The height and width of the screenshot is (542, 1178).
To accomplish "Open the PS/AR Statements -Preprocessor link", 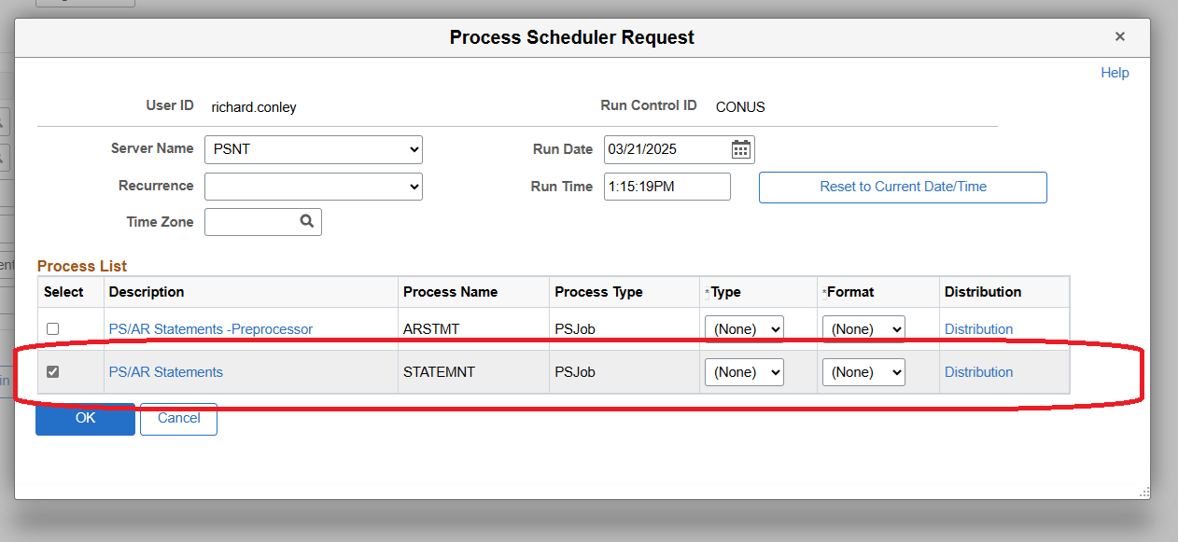I will pos(211,329).
